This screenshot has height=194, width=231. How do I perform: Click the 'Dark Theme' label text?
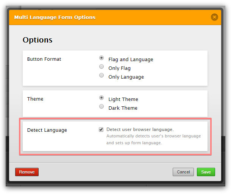[123, 108]
